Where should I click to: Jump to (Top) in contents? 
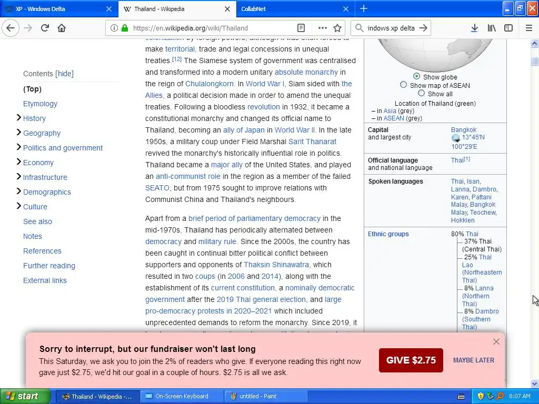(32, 89)
